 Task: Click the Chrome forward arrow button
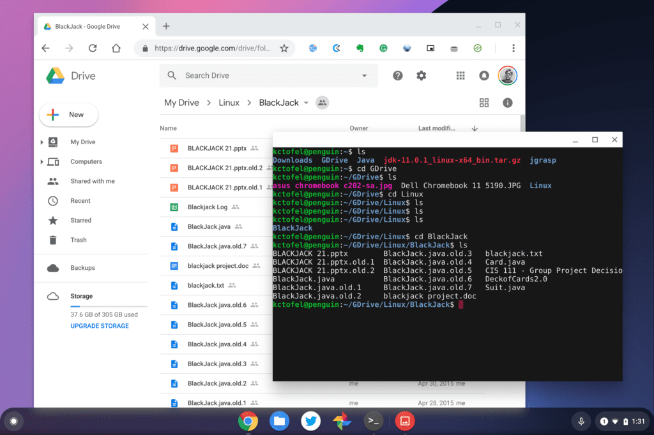pyautogui.click(x=69, y=48)
